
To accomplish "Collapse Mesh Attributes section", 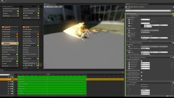I will click(127, 34).
